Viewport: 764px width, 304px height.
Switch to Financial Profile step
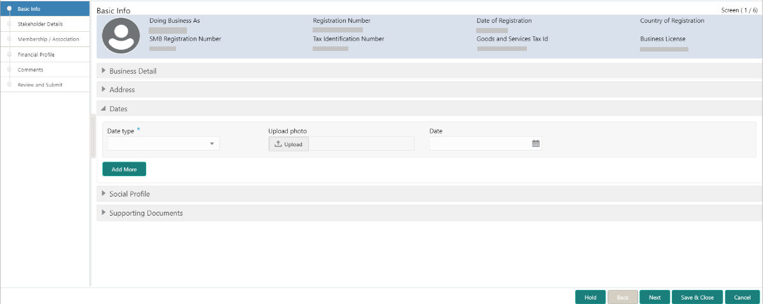(45, 55)
